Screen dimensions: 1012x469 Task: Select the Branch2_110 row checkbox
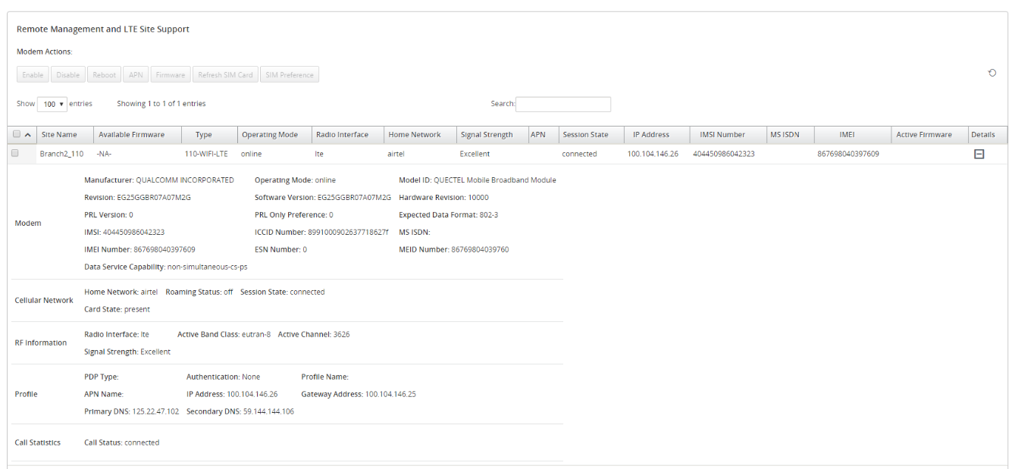(14, 153)
